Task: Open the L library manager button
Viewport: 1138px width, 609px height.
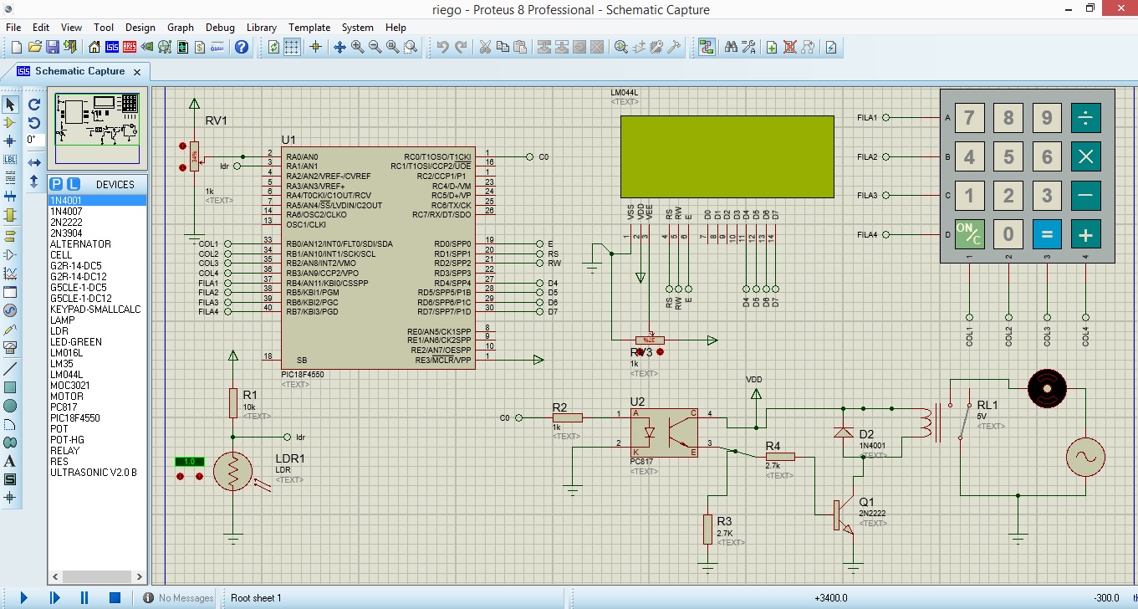Action: (x=73, y=184)
